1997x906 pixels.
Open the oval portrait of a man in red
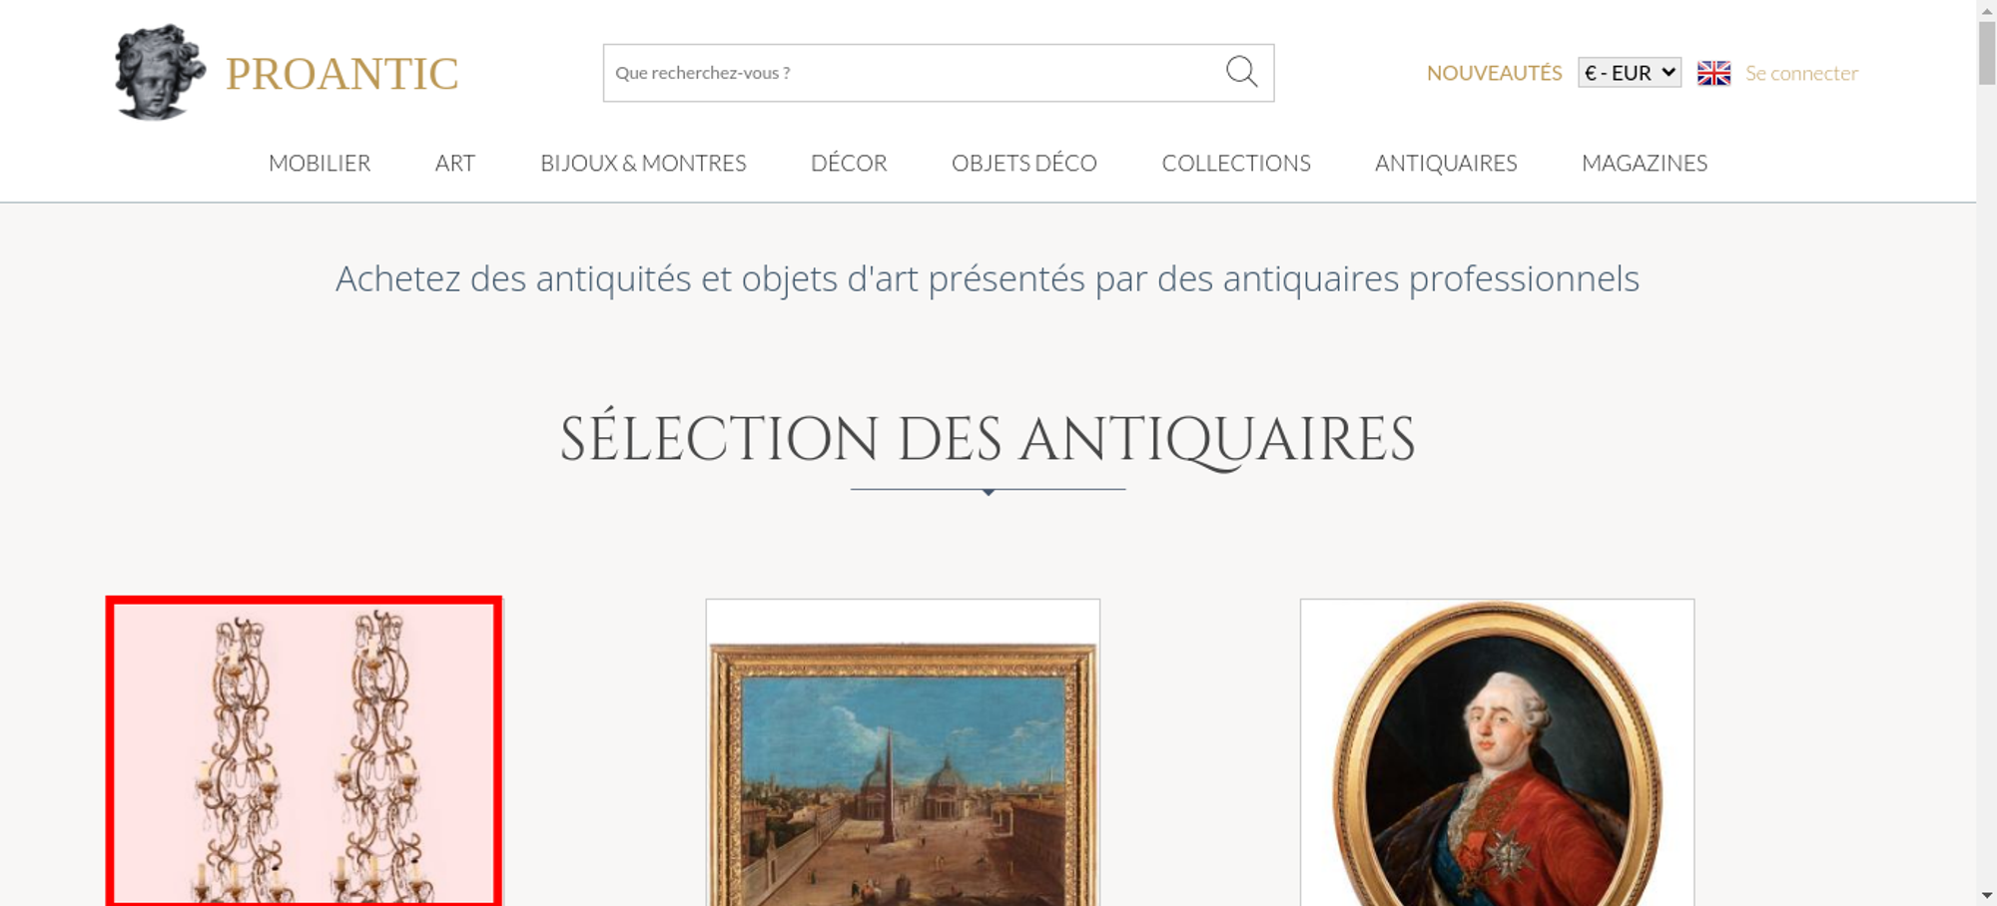click(x=1497, y=752)
